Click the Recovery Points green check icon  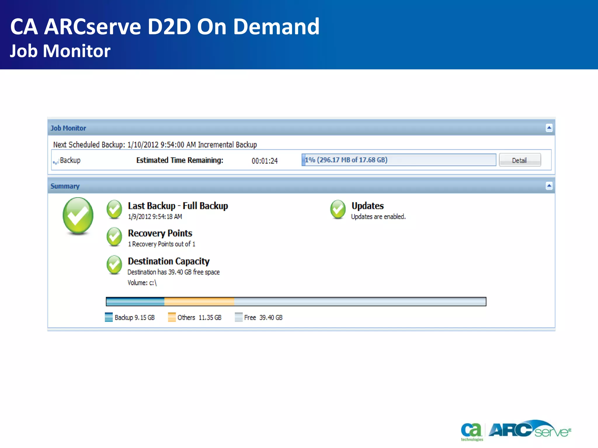coord(114,237)
